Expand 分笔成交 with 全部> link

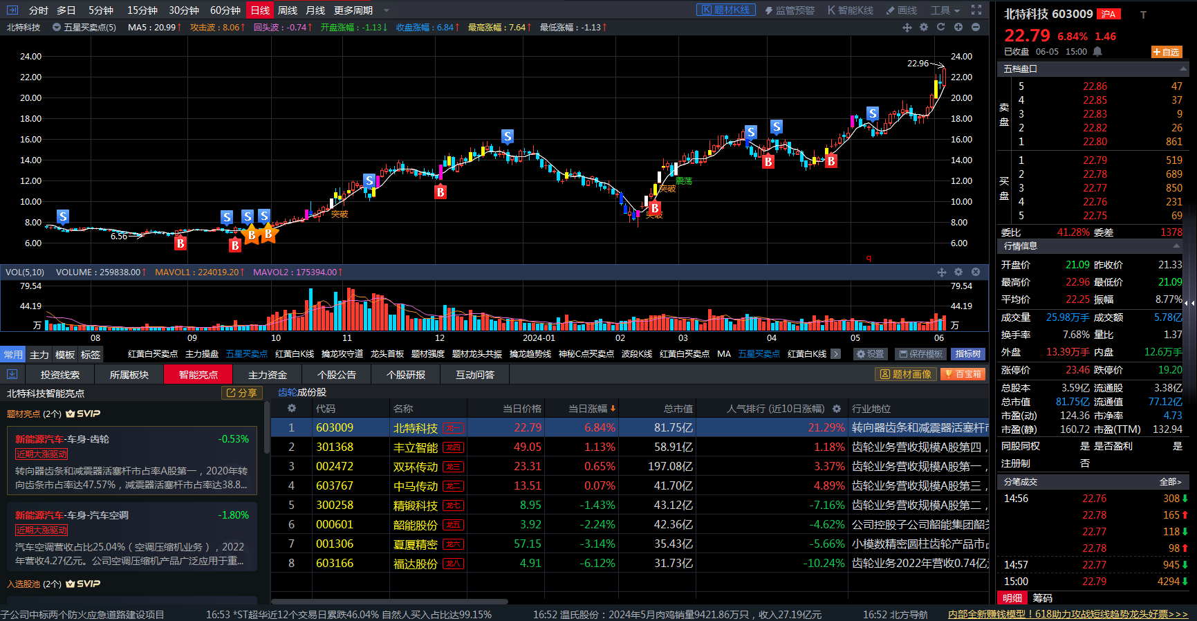coord(1171,481)
